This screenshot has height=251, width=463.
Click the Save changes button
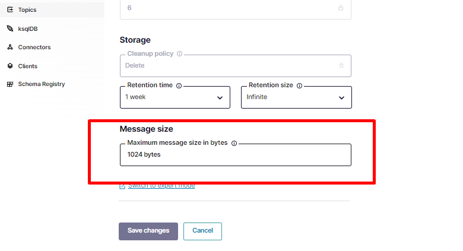point(148,231)
